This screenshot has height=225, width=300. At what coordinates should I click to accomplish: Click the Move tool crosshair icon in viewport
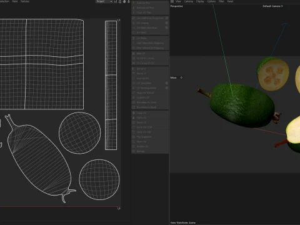pos(181,77)
